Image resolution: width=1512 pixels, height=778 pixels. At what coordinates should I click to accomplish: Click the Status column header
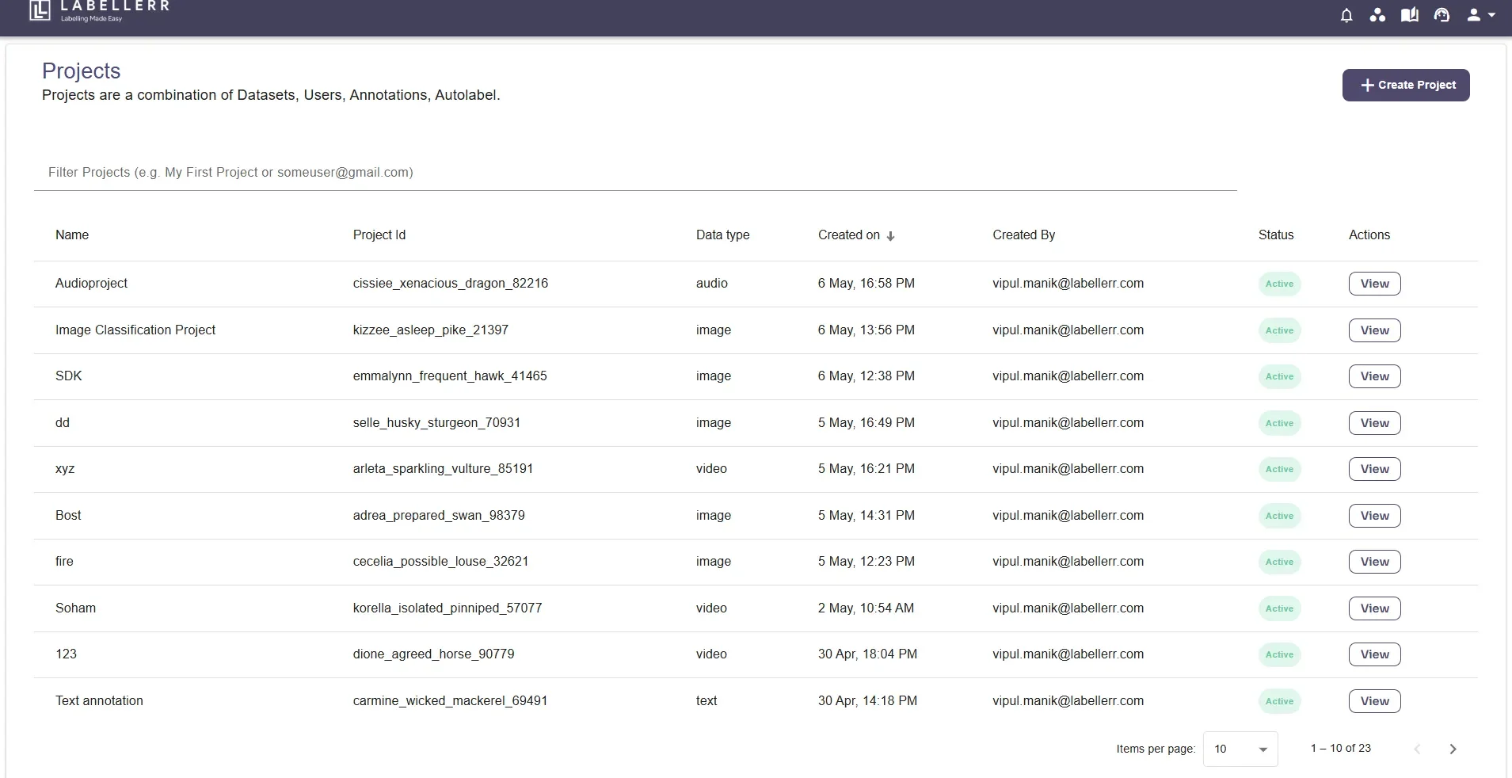pyautogui.click(x=1275, y=235)
